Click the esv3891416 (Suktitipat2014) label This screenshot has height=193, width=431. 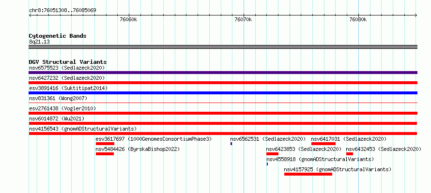click(68, 88)
